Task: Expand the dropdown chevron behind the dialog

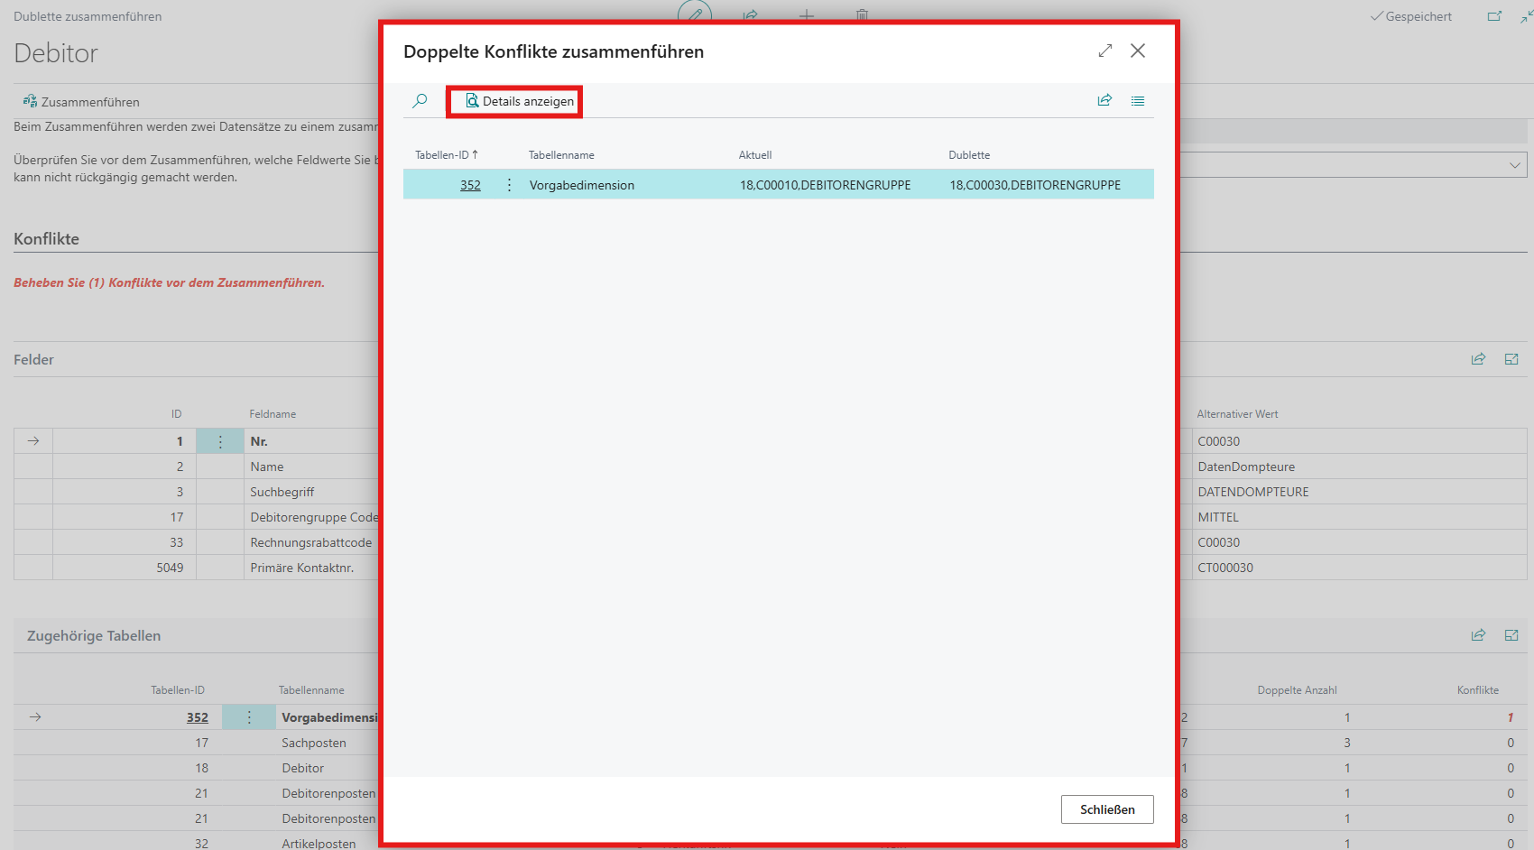Action: 1514,165
